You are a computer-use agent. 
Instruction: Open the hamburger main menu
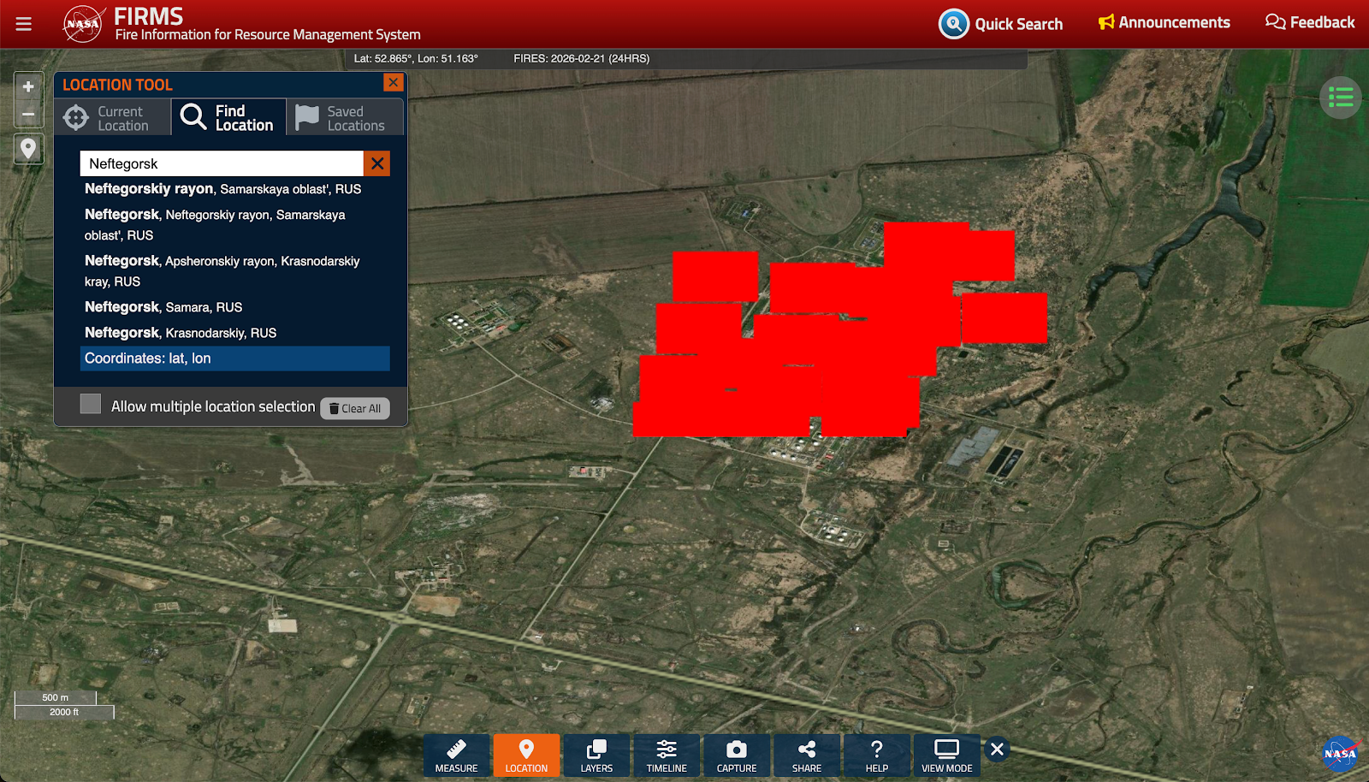tap(24, 24)
